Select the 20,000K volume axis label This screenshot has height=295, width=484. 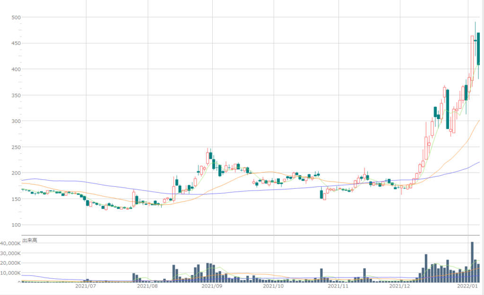10,263
